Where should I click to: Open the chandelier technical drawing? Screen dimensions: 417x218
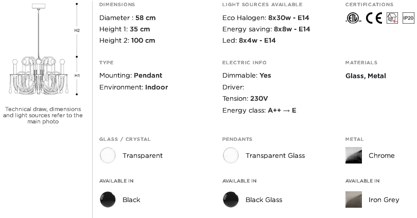click(x=39, y=49)
